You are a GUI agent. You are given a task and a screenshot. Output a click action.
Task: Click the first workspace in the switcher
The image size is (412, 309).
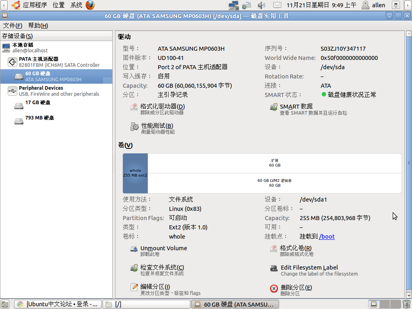[373, 304]
